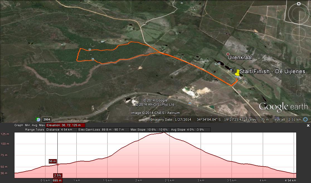Click the Street View pegman icon

299,50
